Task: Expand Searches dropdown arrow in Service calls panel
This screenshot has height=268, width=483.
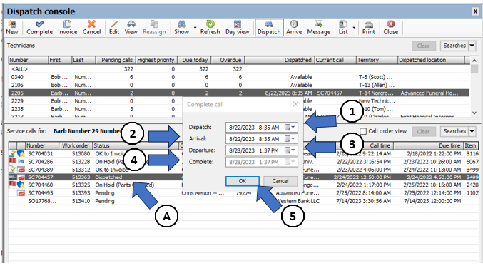Action: point(472,131)
